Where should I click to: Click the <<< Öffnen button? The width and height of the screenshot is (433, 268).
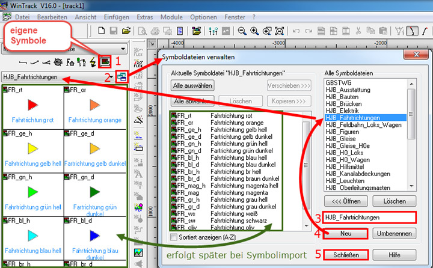tap(346, 201)
